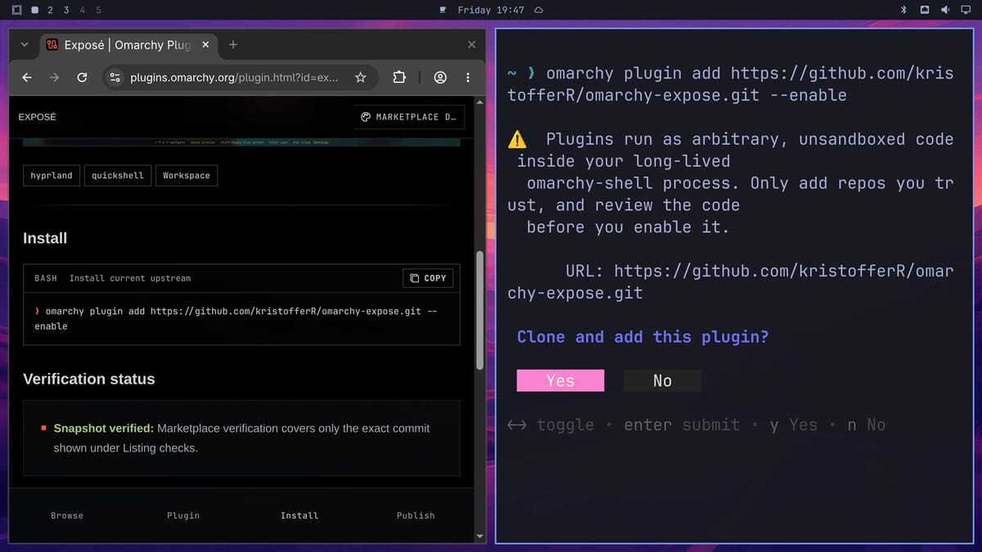Click the Install heading on page
Screen dimensions: 982x552
[x=45, y=239]
